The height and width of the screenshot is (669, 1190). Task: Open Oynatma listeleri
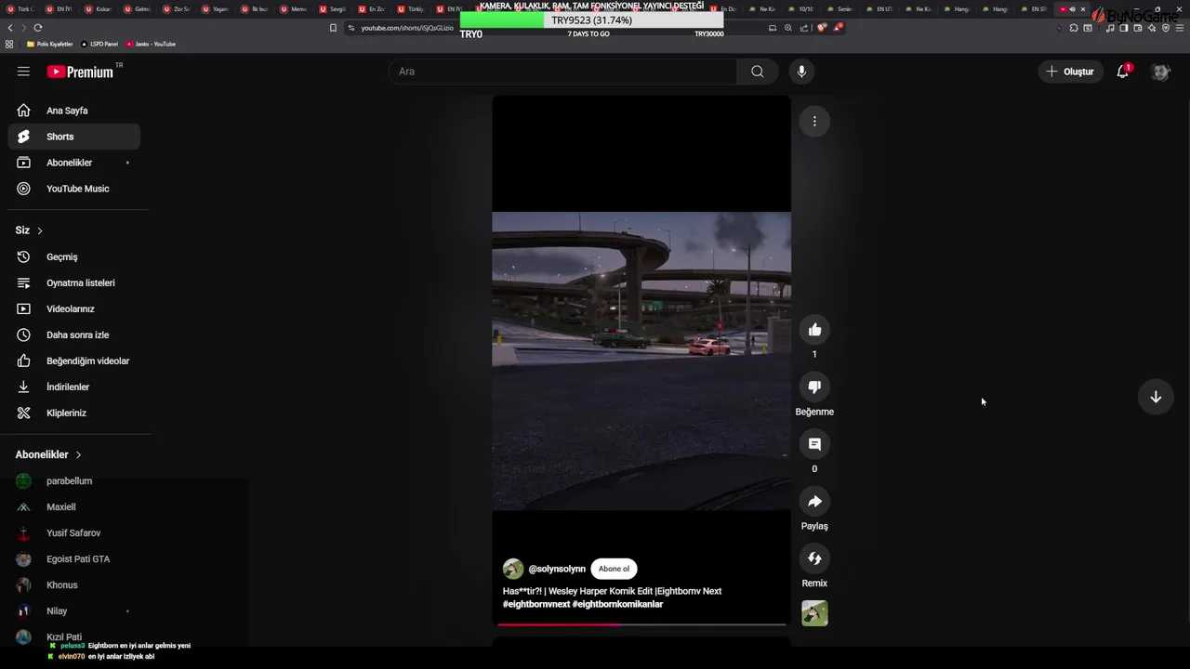coord(74,282)
